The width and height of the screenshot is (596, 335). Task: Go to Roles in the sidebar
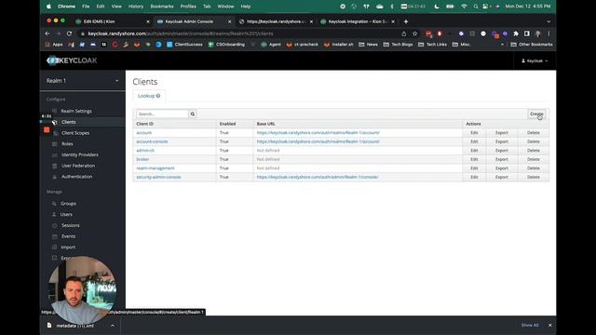67,144
